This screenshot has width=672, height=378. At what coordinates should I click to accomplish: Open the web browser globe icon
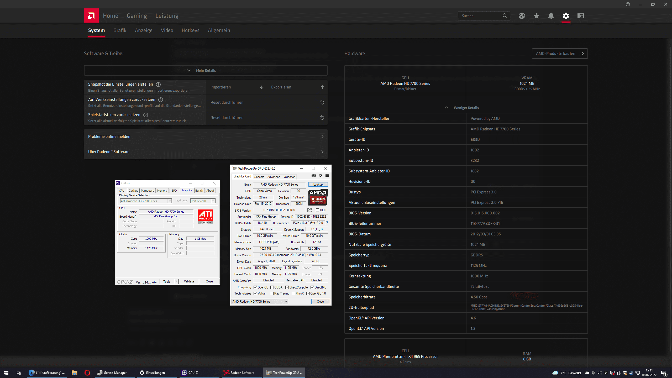tap(522, 16)
